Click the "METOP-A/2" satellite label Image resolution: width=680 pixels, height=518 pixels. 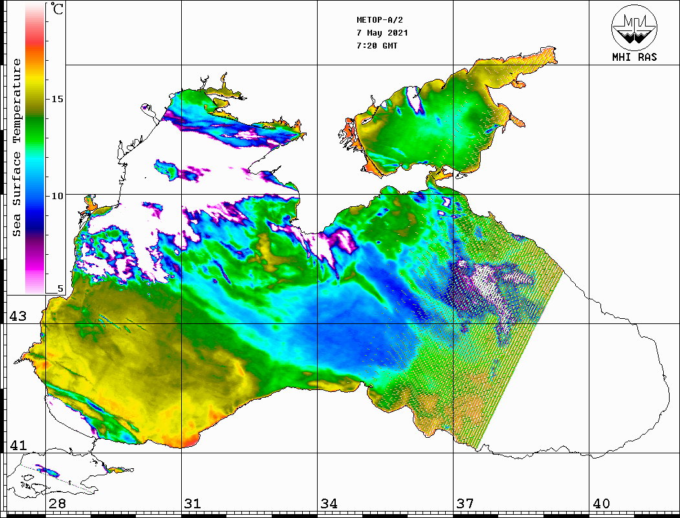[x=380, y=20]
